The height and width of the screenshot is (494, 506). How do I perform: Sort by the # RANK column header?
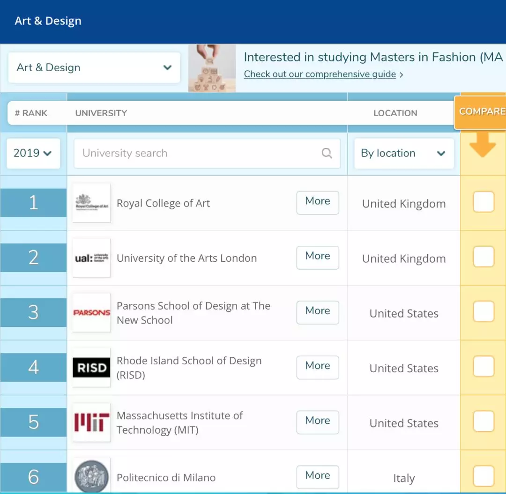(x=31, y=113)
